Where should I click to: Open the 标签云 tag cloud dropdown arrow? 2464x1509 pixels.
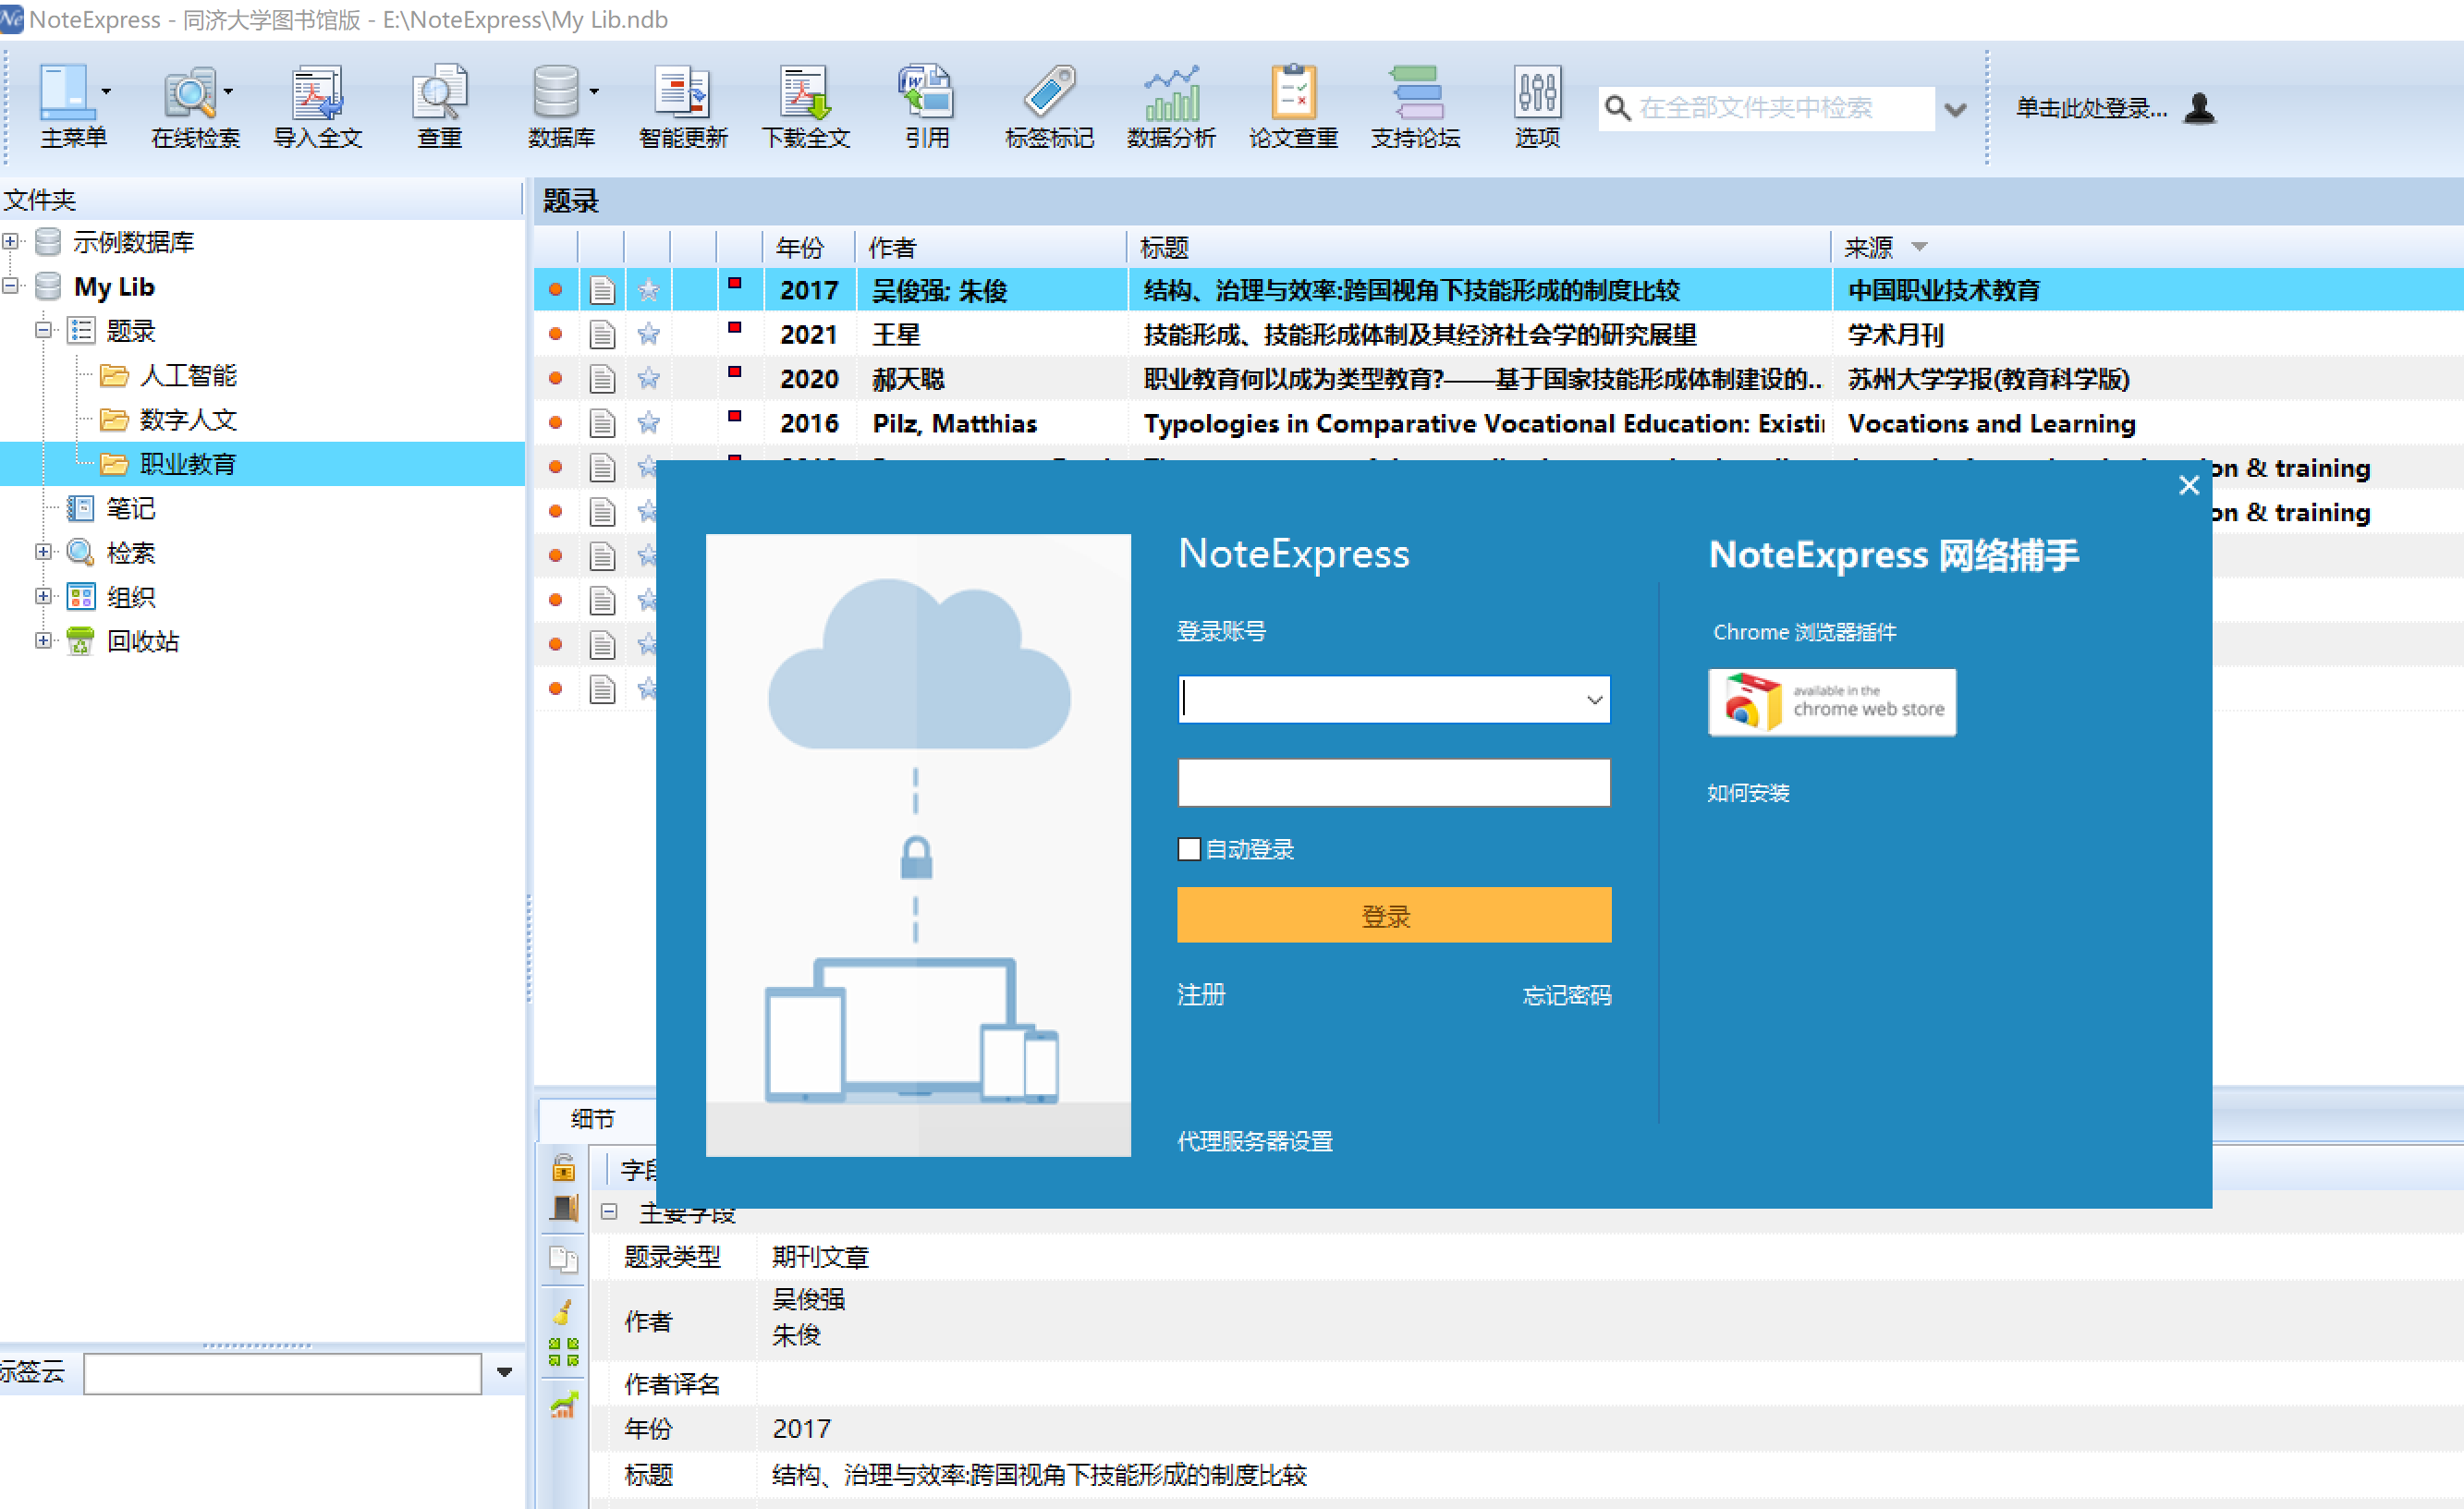505,1372
